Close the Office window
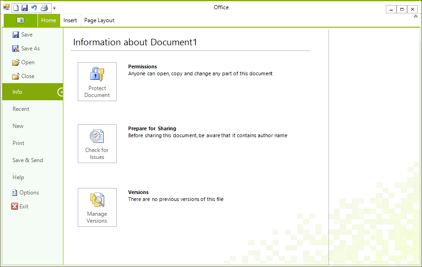422x267 pixels. pos(412,9)
